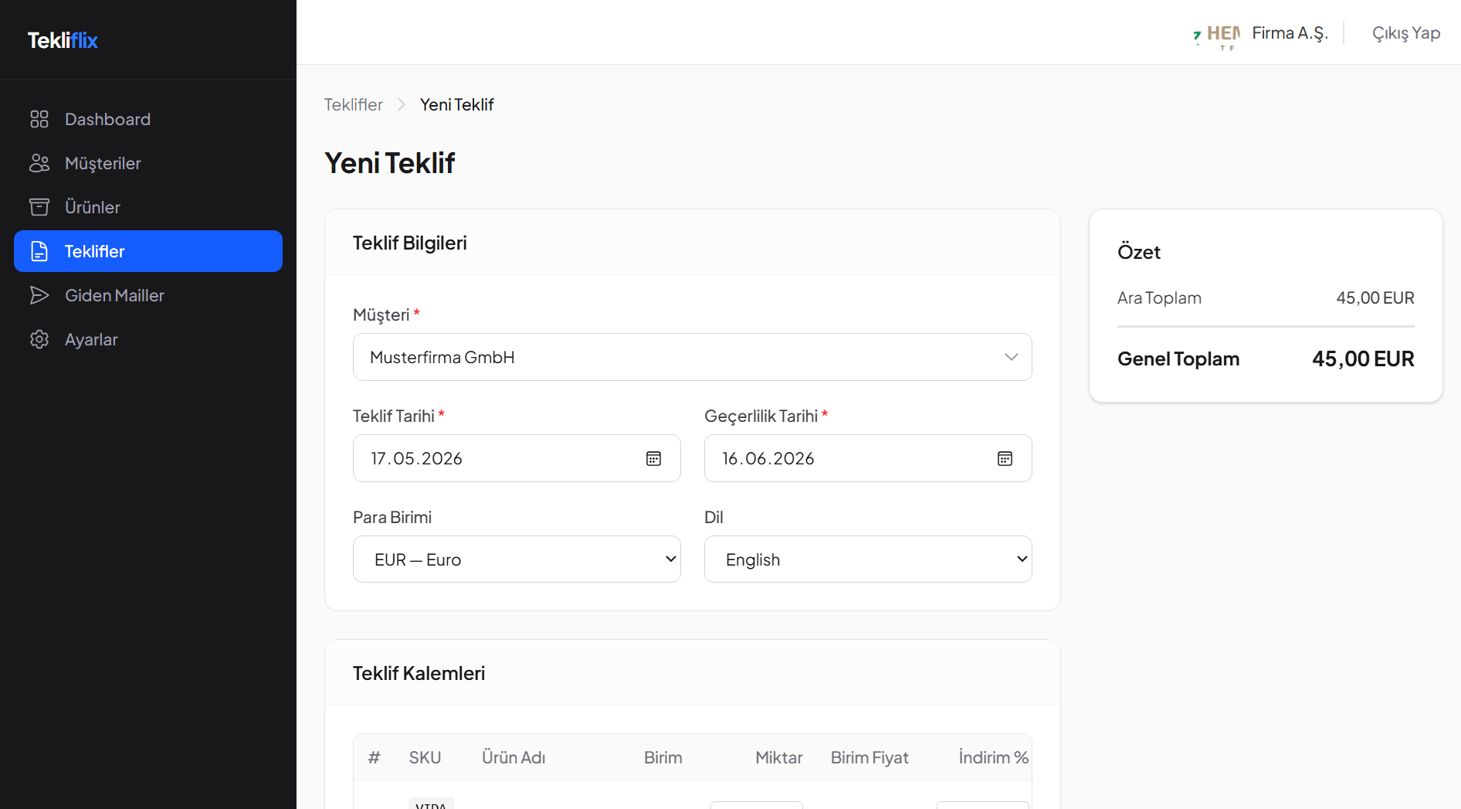1461x809 pixels.
Task: Click the Geçerlilik Tarihi date field
Action: 868,458
